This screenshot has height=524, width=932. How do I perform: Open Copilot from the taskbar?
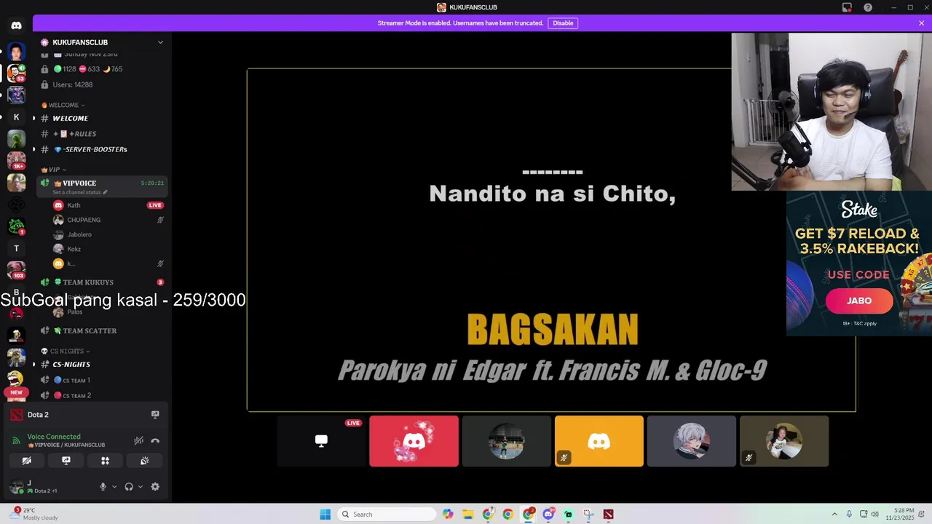(448, 515)
